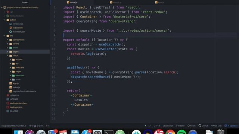Open the 4 updates notification
The height and width of the screenshot is (134, 239).
231,126
